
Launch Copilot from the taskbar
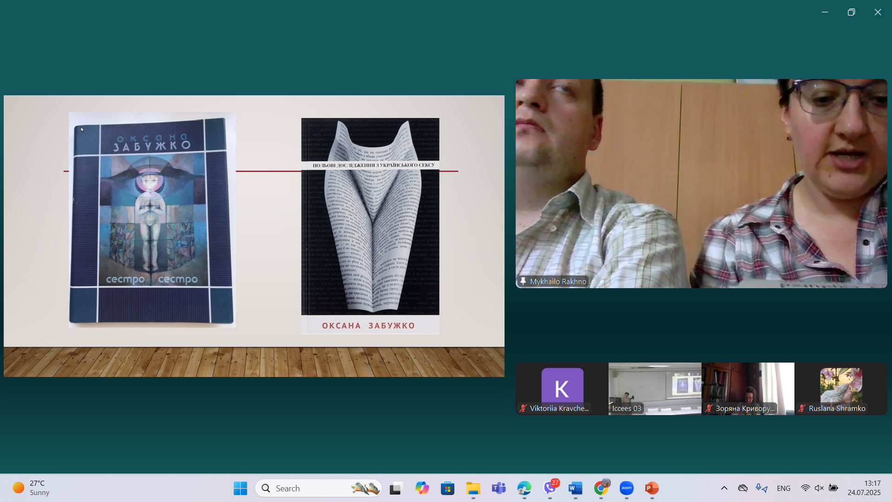pyautogui.click(x=422, y=488)
